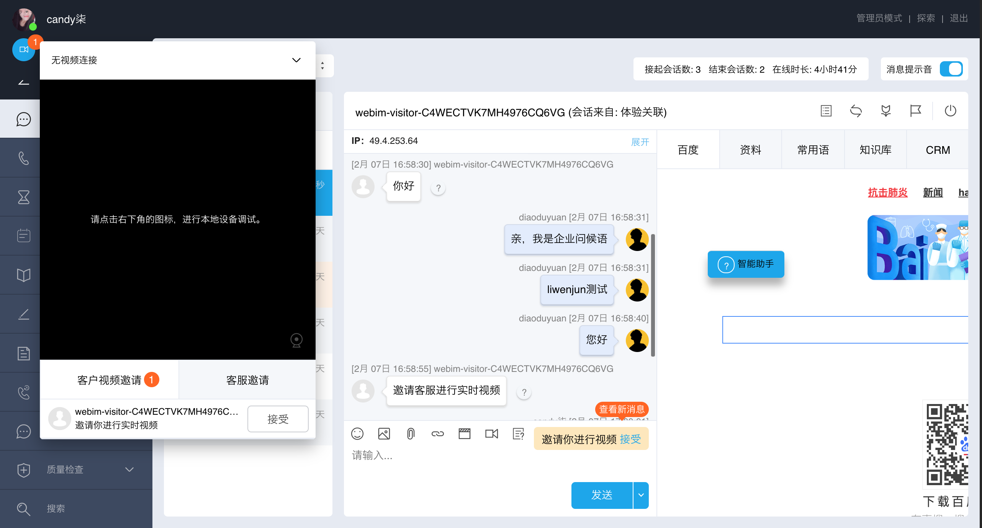Open the 抗击肺炎 Baidu link

pos(888,192)
